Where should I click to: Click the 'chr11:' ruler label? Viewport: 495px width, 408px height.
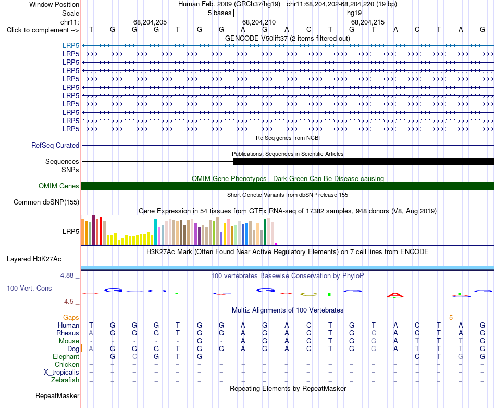pos(70,22)
